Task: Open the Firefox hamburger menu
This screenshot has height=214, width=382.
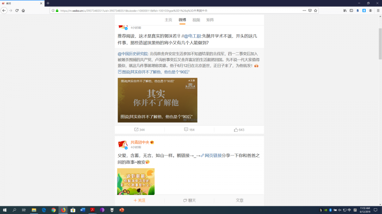Action: click(378, 10)
